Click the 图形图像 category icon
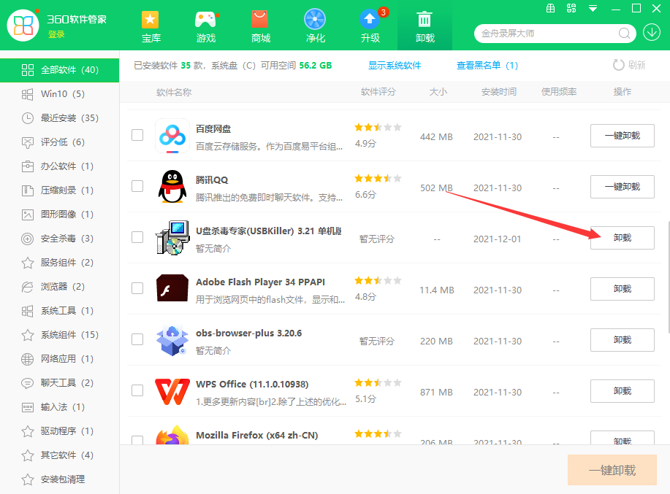The height and width of the screenshot is (494, 670). pyautogui.click(x=27, y=215)
